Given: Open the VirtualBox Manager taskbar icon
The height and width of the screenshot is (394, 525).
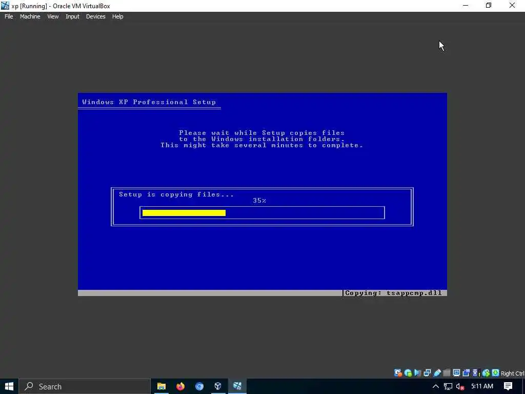Looking at the screenshot, I should [x=218, y=386].
